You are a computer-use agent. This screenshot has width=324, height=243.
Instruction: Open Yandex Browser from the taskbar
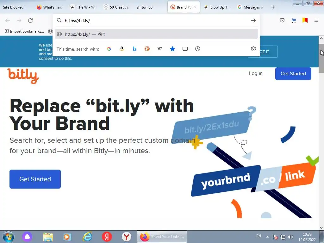(127, 237)
